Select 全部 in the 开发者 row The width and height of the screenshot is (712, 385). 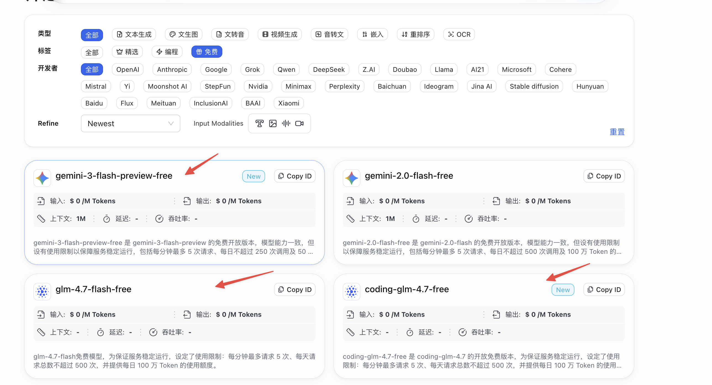click(x=92, y=69)
